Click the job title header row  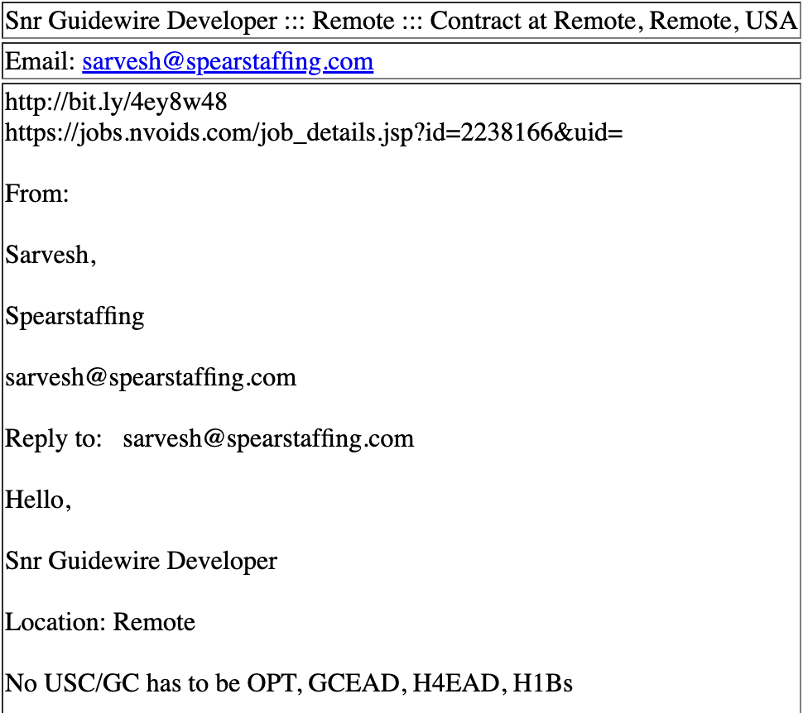point(401,21)
